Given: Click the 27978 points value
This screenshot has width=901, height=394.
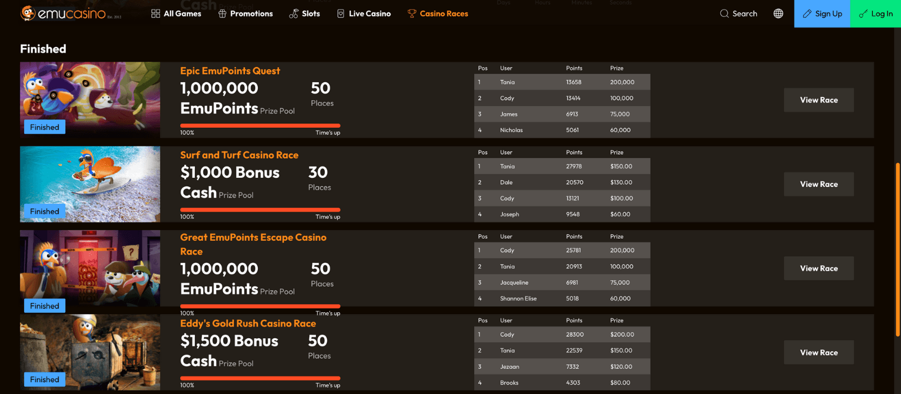Looking at the screenshot, I should [x=574, y=167].
